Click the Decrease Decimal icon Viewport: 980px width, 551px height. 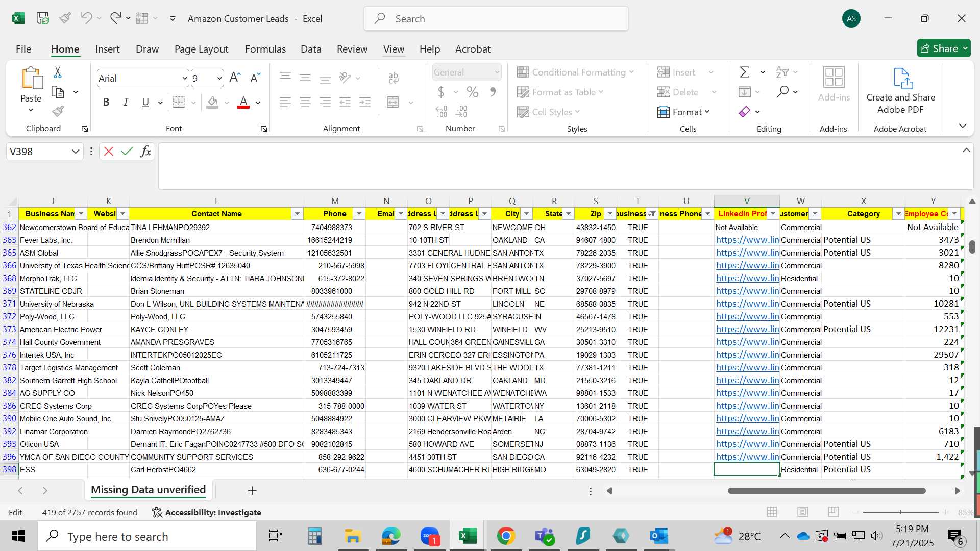coord(462,111)
